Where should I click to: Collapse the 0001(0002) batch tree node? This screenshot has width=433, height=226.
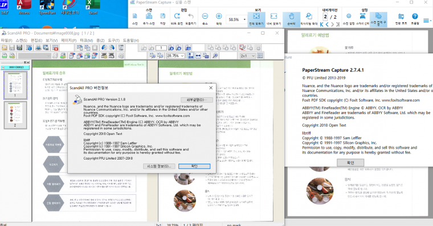[3, 67]
